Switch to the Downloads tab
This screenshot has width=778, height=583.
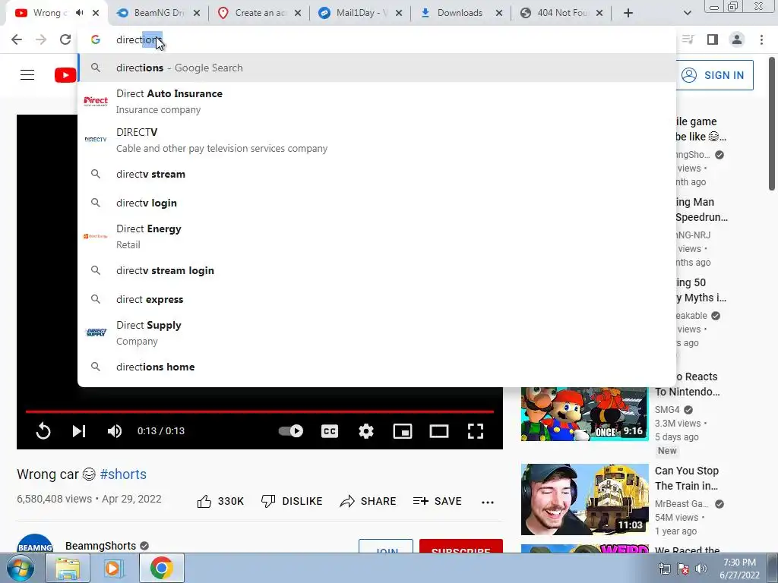[x=460, y=13]
